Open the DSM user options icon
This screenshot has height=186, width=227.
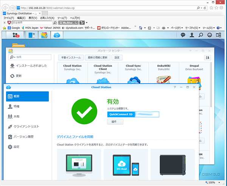tap(192, 35)
